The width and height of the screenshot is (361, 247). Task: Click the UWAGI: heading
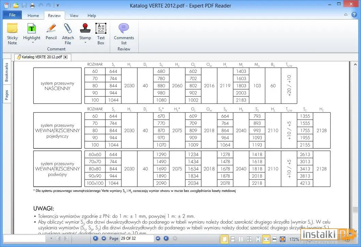[x=44, y=208]
